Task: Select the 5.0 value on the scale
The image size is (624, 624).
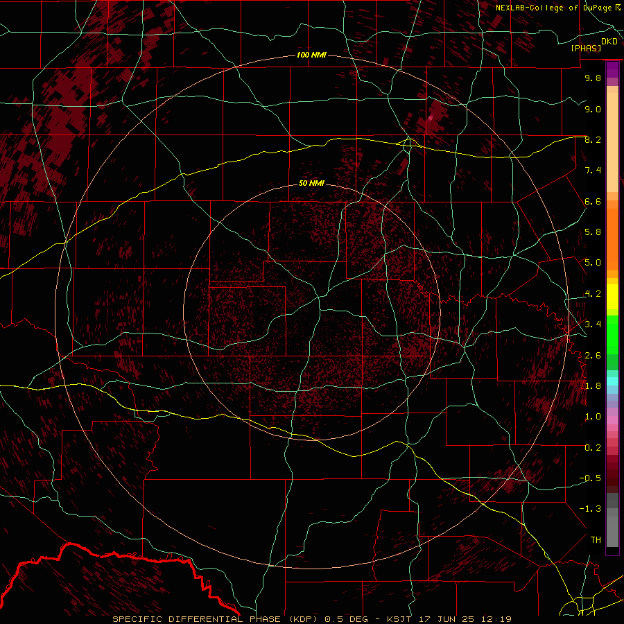Action: (593, 263)
